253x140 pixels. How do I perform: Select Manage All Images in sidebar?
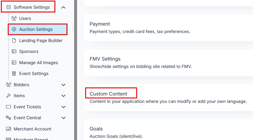(x=38, y=62)
